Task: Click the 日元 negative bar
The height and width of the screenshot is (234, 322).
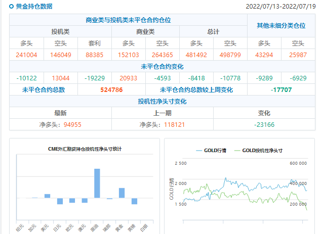Action: click(x=60, y=201)
